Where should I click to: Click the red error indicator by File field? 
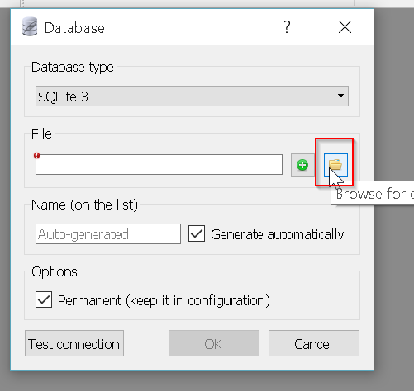click(36, 156)
